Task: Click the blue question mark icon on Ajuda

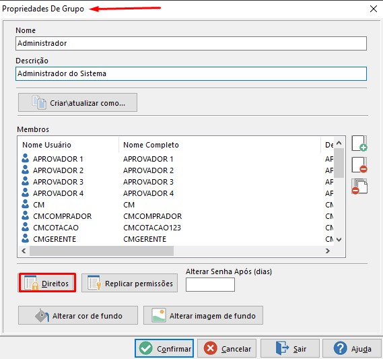Action: point(340,348)
